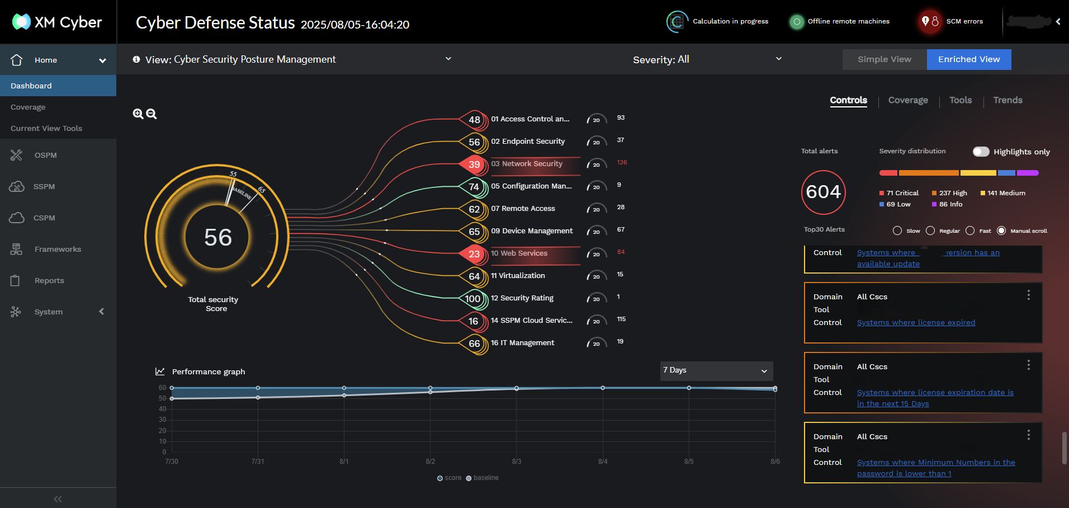Select the Regular scroll radio button
Viewport: 1069px width, 508px height.
930,231
